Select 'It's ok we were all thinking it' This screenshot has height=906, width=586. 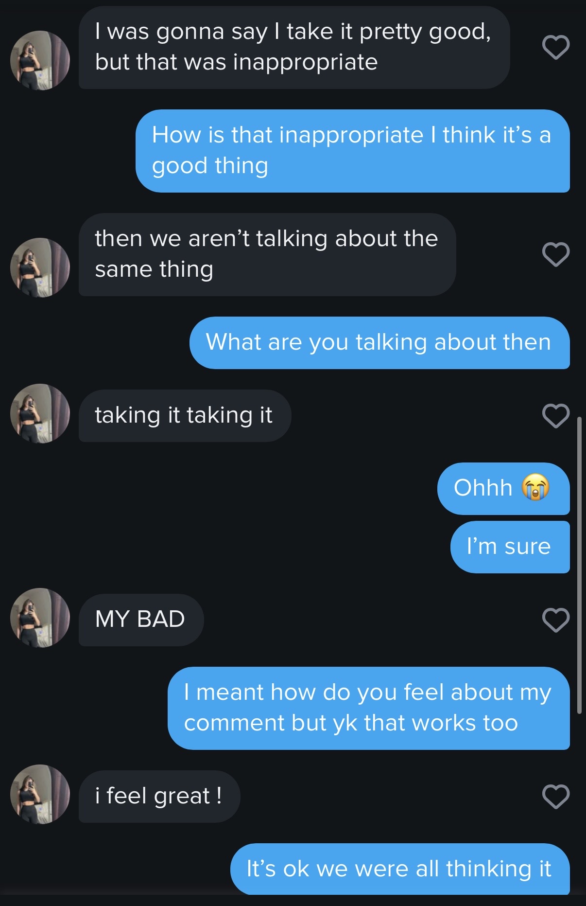[x=399, y=869]
